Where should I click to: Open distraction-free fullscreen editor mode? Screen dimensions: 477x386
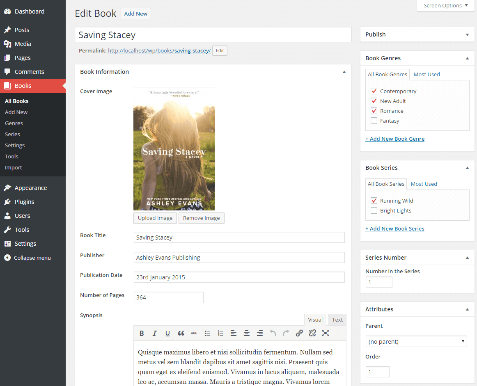pos(326,333)
